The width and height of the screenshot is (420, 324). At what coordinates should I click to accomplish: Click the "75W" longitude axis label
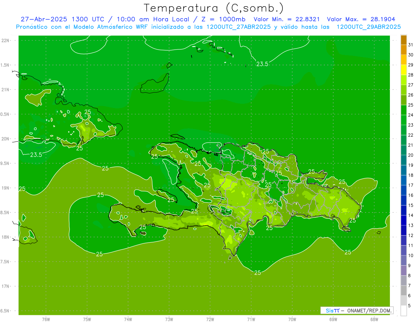(x=87, y=319)
